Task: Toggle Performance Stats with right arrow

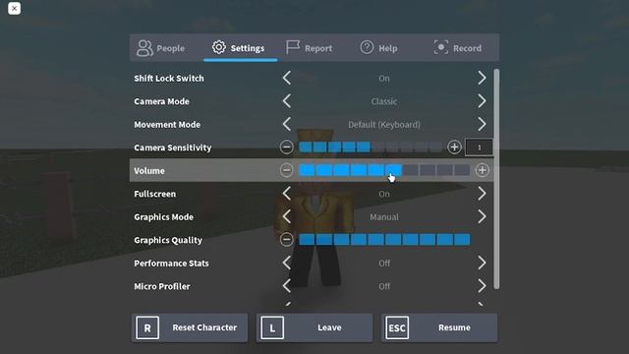Action: [482, 263]
